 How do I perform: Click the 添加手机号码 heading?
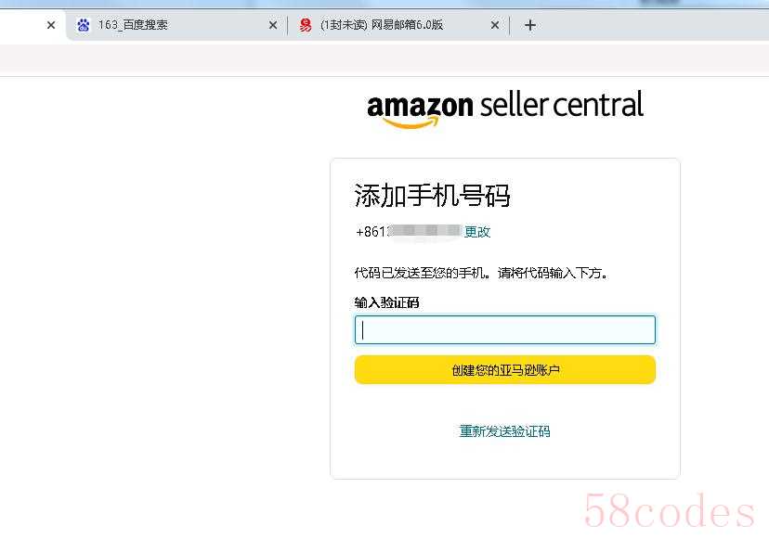point(432,196)
